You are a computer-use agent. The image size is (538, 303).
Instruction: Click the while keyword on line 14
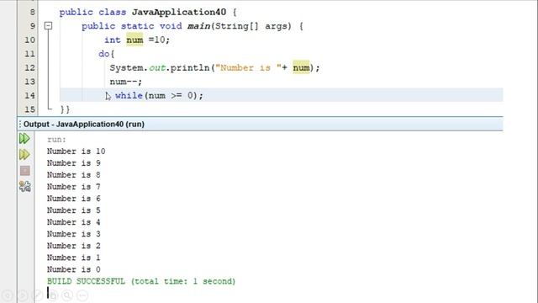point(129,95)
